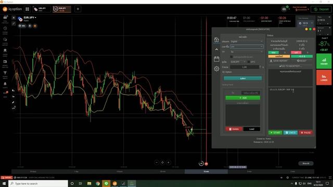Open tournaments trophy icon in sidebar
333x187 pixels.
tap(5, 73)
